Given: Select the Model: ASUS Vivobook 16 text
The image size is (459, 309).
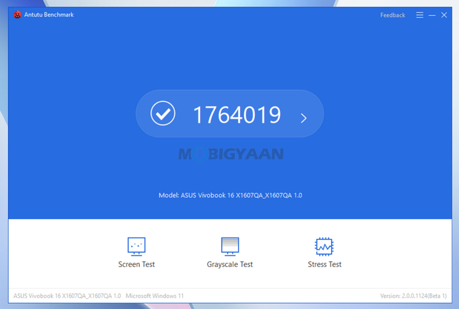Looking at the screenshot, I should click(230, 196).
